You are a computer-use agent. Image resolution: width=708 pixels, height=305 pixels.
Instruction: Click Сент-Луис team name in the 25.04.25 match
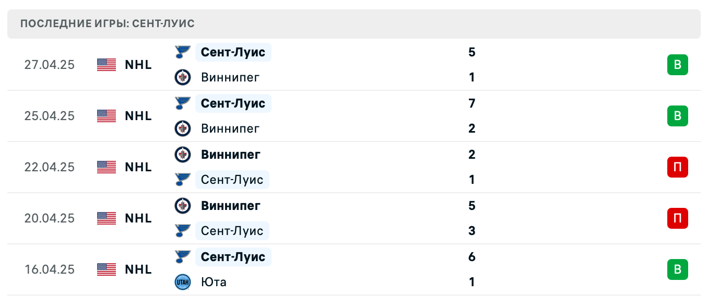pos(233,103)
